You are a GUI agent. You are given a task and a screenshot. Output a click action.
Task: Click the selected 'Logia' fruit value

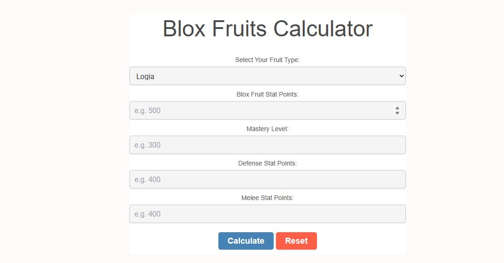(146, 76)
